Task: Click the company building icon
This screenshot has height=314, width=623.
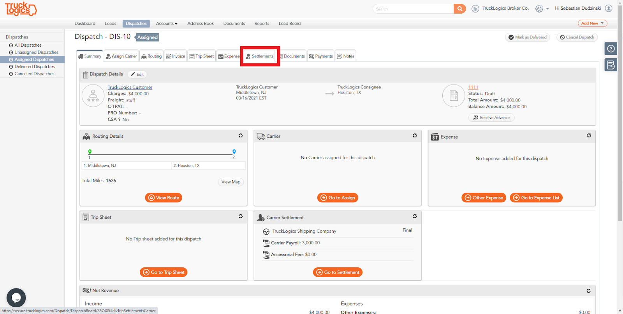Action: pyautogui.click(x=475, y=9)
